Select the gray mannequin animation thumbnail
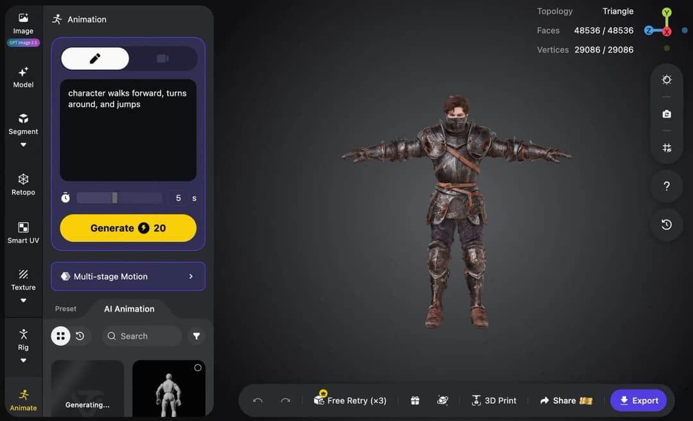This screenshot has width=693, height=421. (x=169, y=388)
